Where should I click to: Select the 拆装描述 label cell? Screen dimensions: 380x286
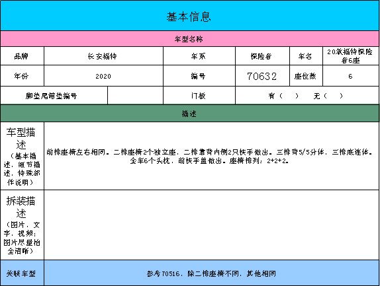[22, 225]
